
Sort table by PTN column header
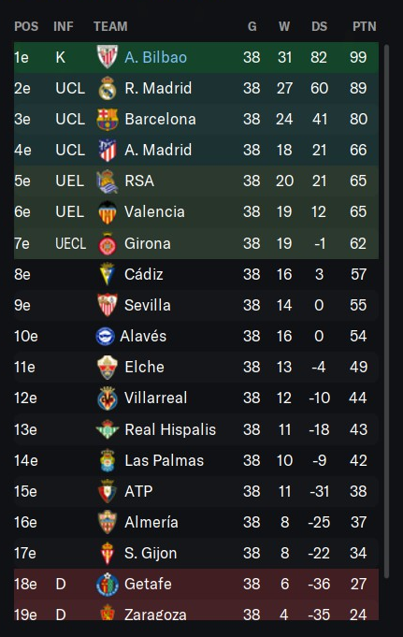tap(364, 26)
